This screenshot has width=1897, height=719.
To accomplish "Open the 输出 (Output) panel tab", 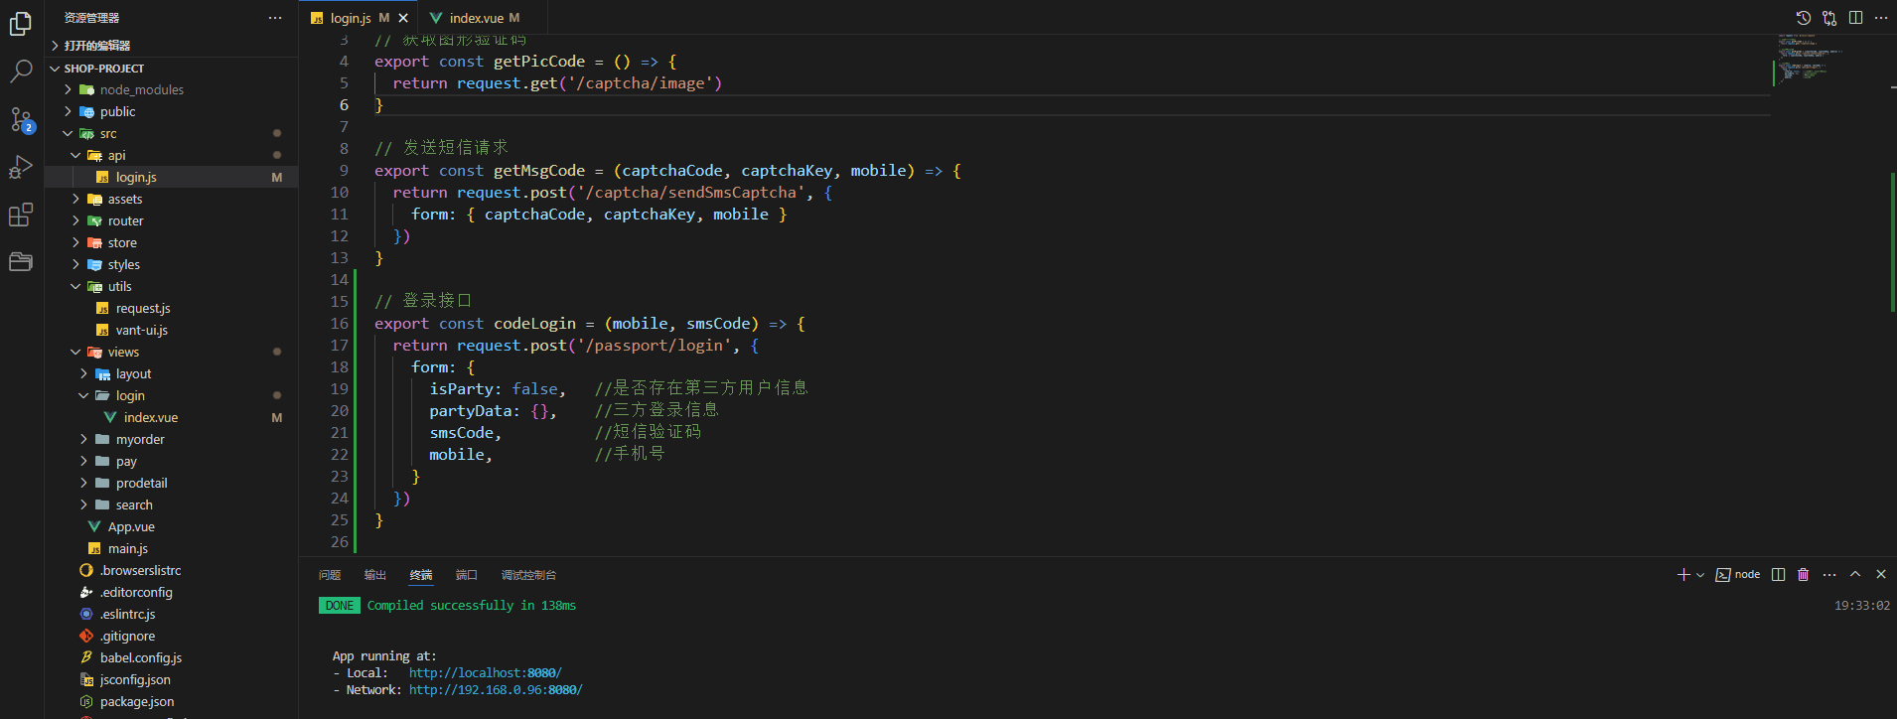I will coord(375,575).
